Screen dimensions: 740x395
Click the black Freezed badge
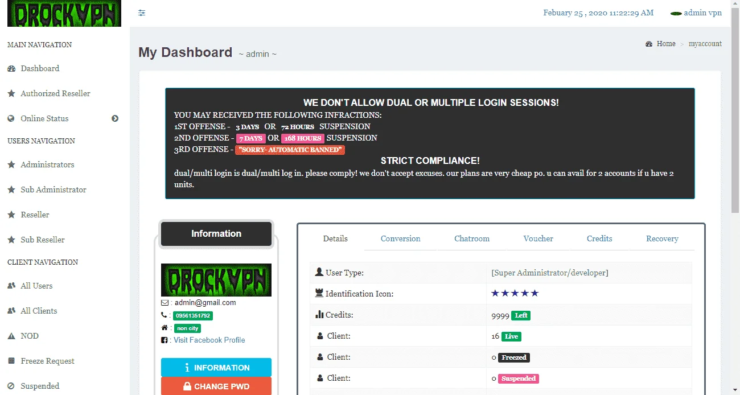point(514,357)
